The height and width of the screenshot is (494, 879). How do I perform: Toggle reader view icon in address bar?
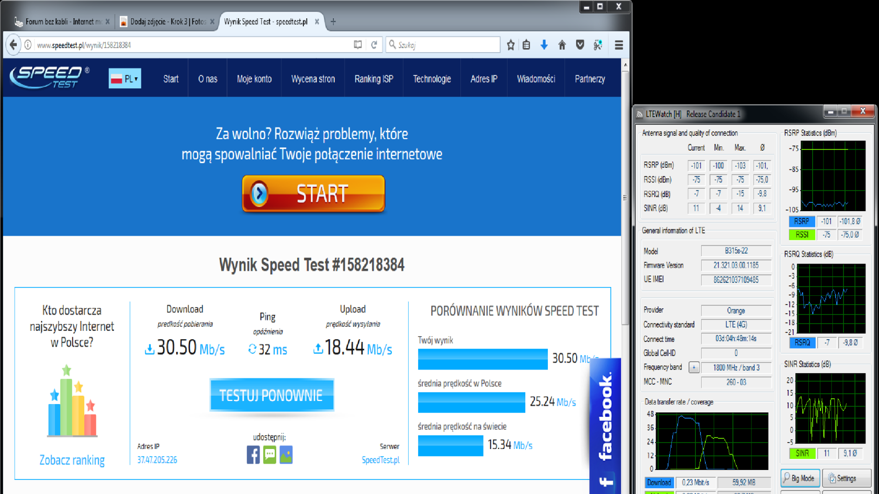pyautogui.click(x=358, y=45)
